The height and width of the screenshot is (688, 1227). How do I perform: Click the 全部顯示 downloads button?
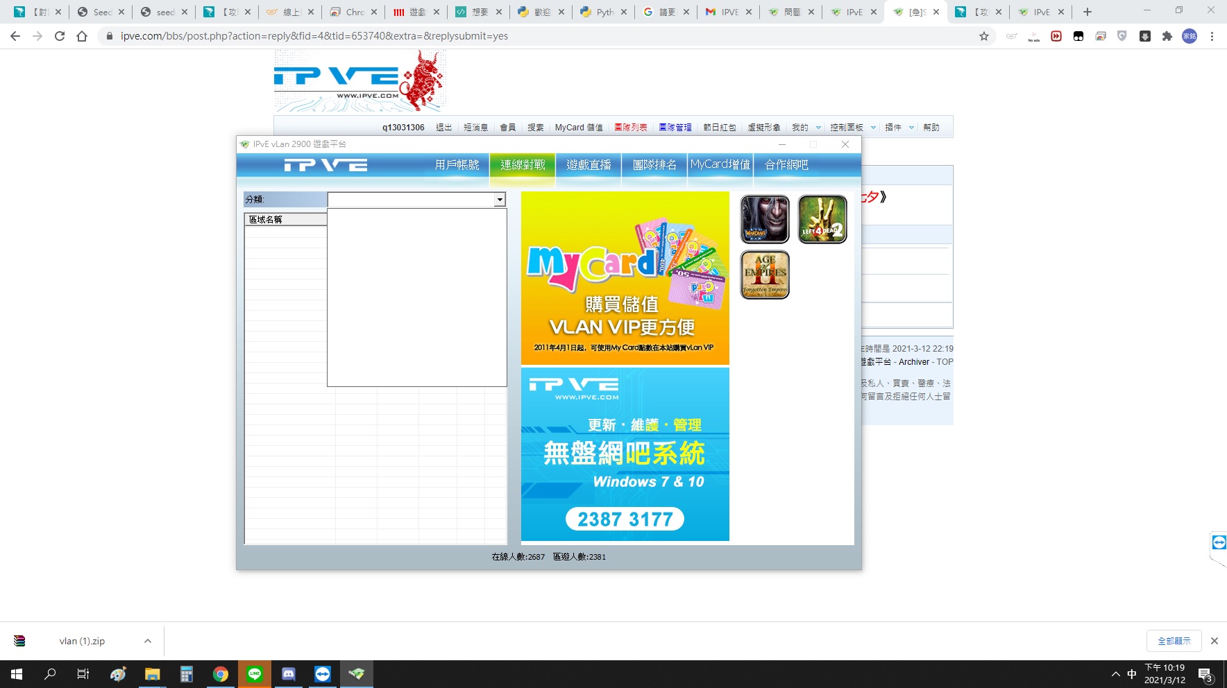(1174, 641)
